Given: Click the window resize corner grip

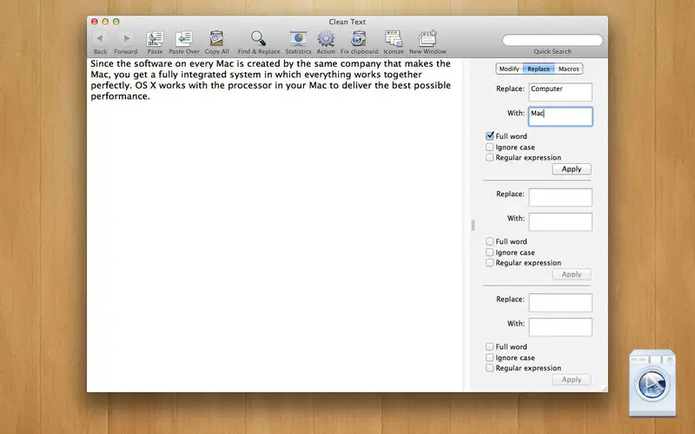Looking at the screenshot, I should click(x=604, y=388).
